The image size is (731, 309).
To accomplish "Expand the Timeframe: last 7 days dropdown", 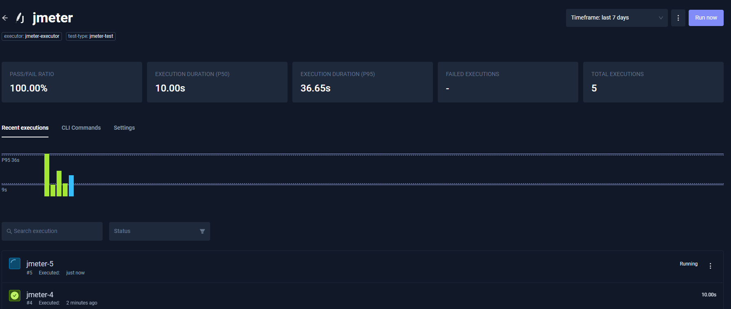I will point(616,18).
